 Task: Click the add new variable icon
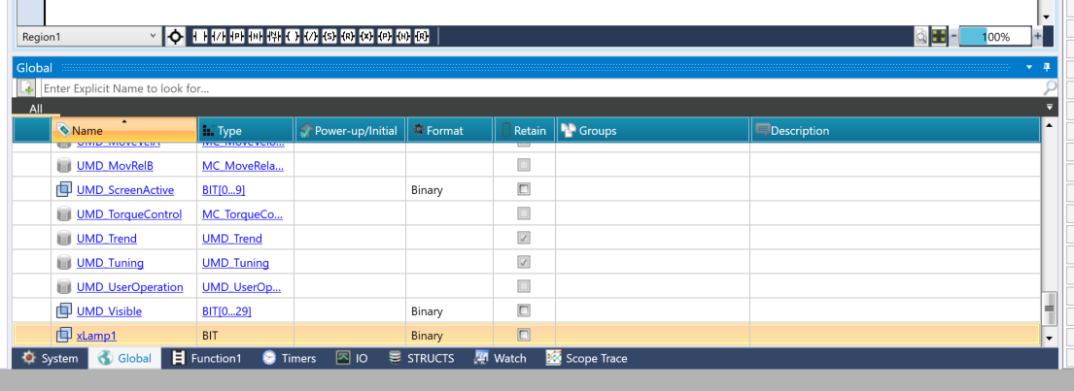tap(28, 88)
